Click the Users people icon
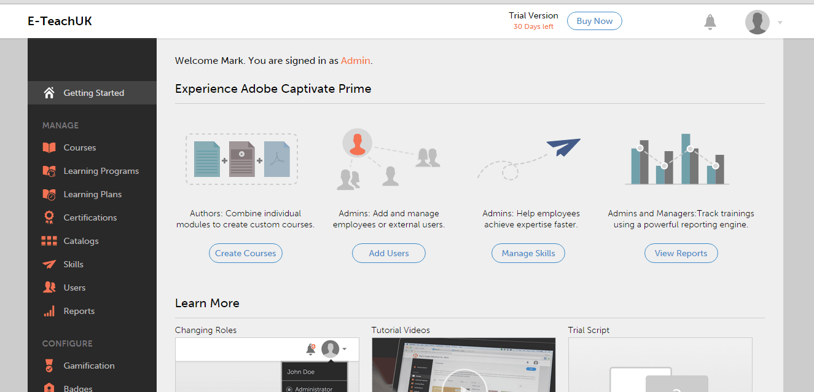Screen dimensions: 814x392 click(x=49, y=288)
